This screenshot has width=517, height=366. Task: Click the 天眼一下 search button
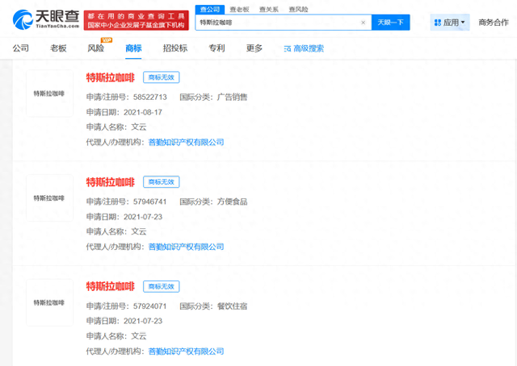[x=391, y=23]
